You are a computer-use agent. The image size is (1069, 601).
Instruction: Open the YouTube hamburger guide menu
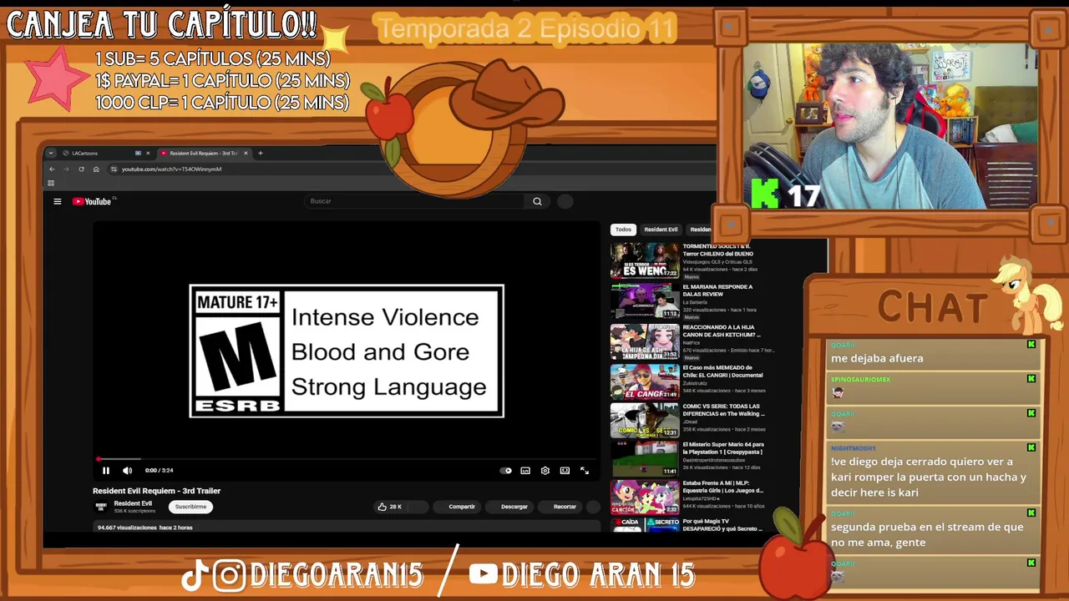click(x=58, y=201)
